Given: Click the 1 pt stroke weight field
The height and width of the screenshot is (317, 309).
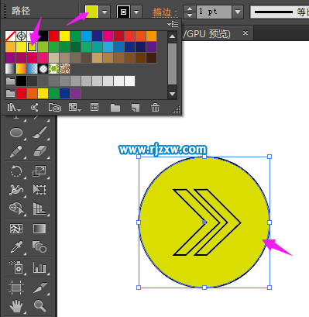Looking at the screenshot, I should [x=214, y=12].
